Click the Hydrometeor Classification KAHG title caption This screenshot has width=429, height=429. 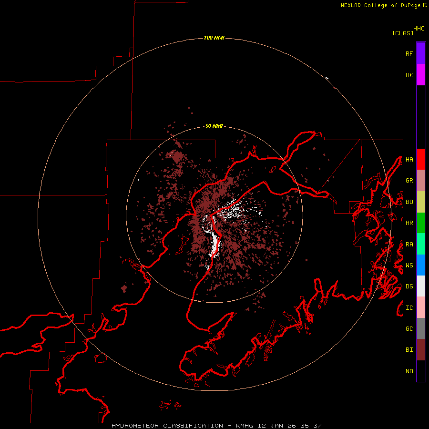(216, 426)
